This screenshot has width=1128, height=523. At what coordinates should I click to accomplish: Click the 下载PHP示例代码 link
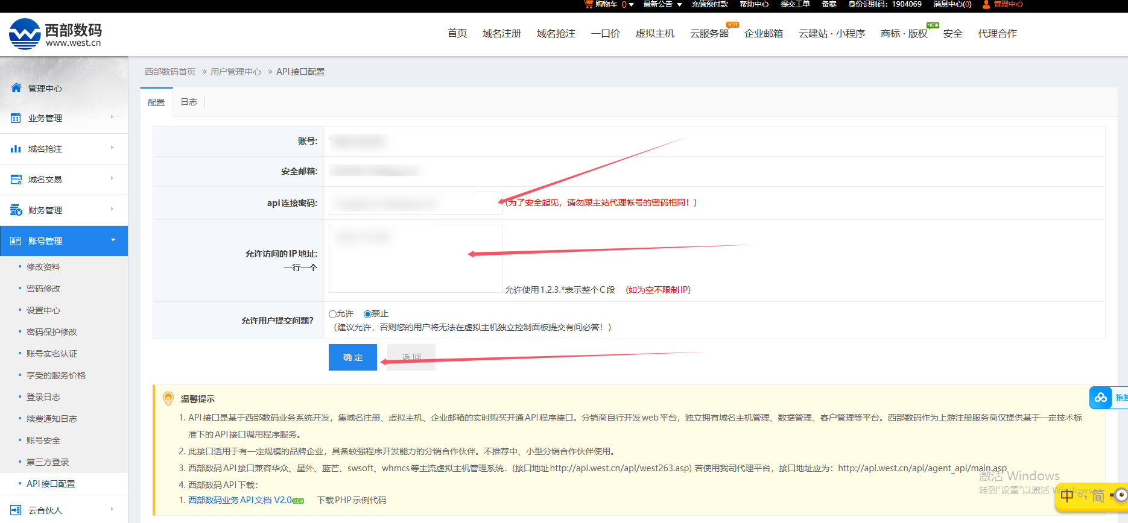click(352, 500)
